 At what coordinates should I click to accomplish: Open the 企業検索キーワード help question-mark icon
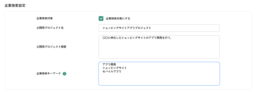click(64, 74)
